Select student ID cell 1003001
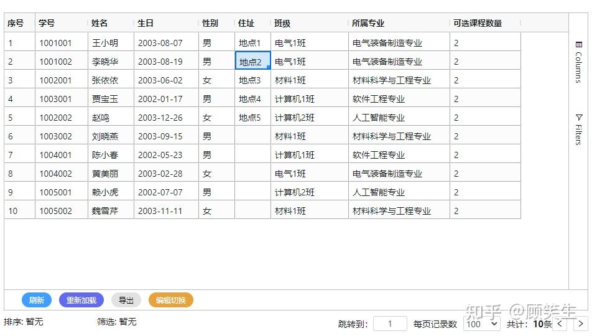This screenshot has width=592, height=336. (x=62, y=98)
